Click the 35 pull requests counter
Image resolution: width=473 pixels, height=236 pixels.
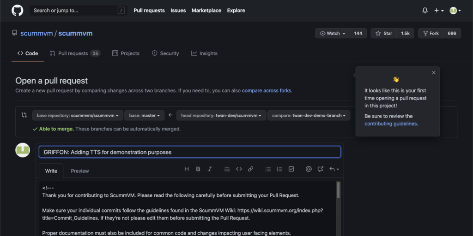(95, 53)
